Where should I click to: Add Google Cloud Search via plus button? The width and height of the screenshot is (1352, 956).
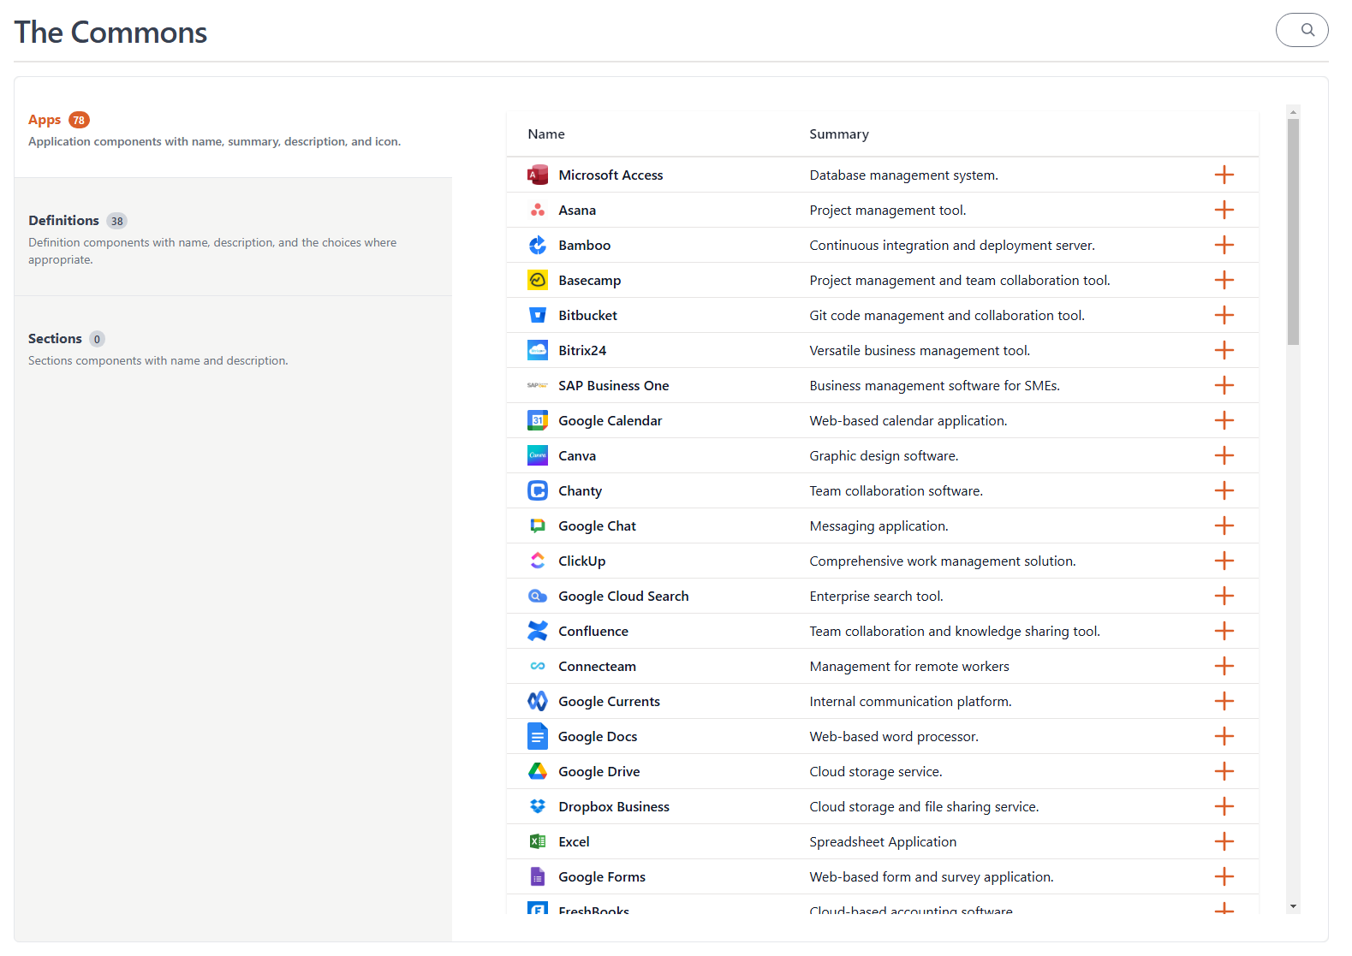tap(1224, 596)
